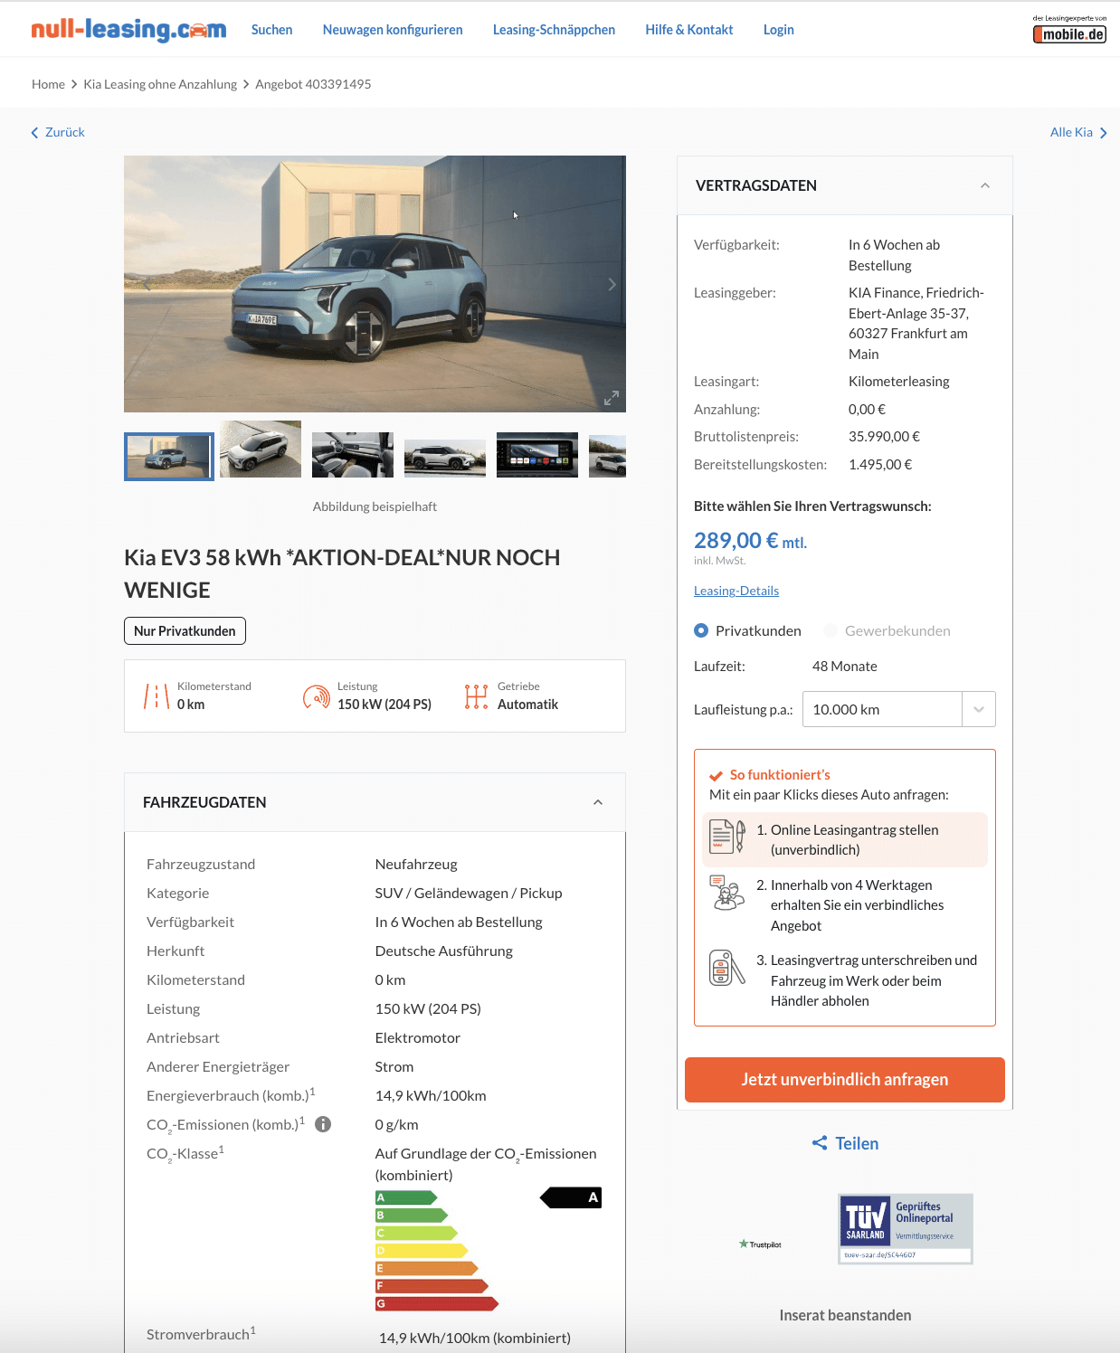Screen dimensions: 1120x1353
Task: Click the Bruttolistenpreis value 35.990,00 €
Action: (x=884, y=437)
